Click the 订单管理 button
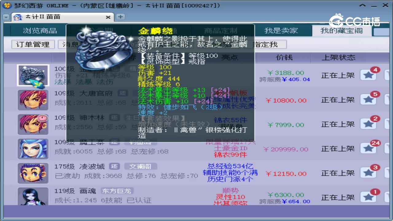Viewport: 393px width, 221px height. [x=33, y=44]
